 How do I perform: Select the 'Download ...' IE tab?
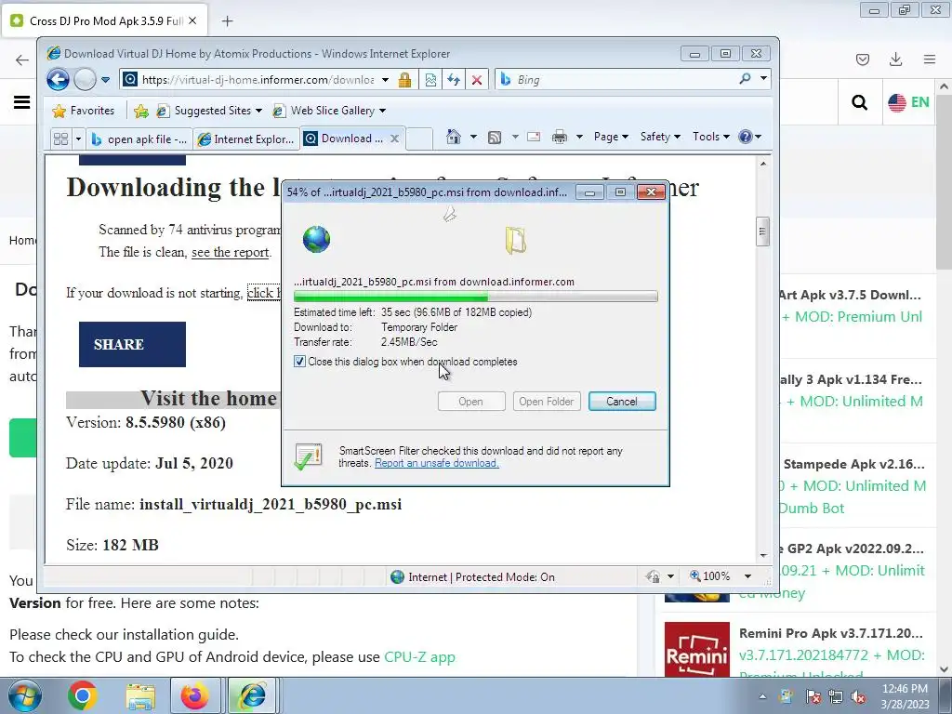(x=345, y=139)
